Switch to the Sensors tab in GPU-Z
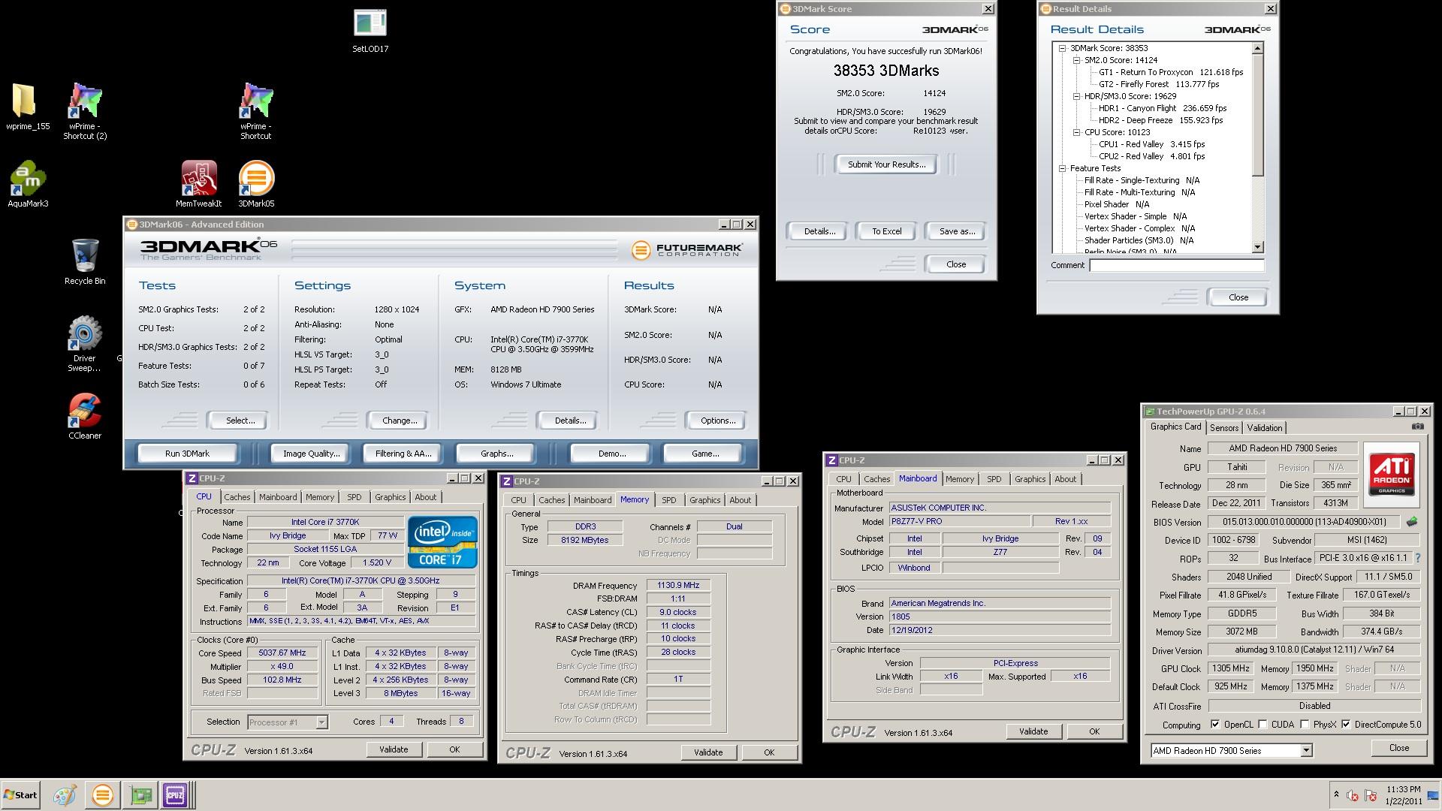 tap(1224, 427)
